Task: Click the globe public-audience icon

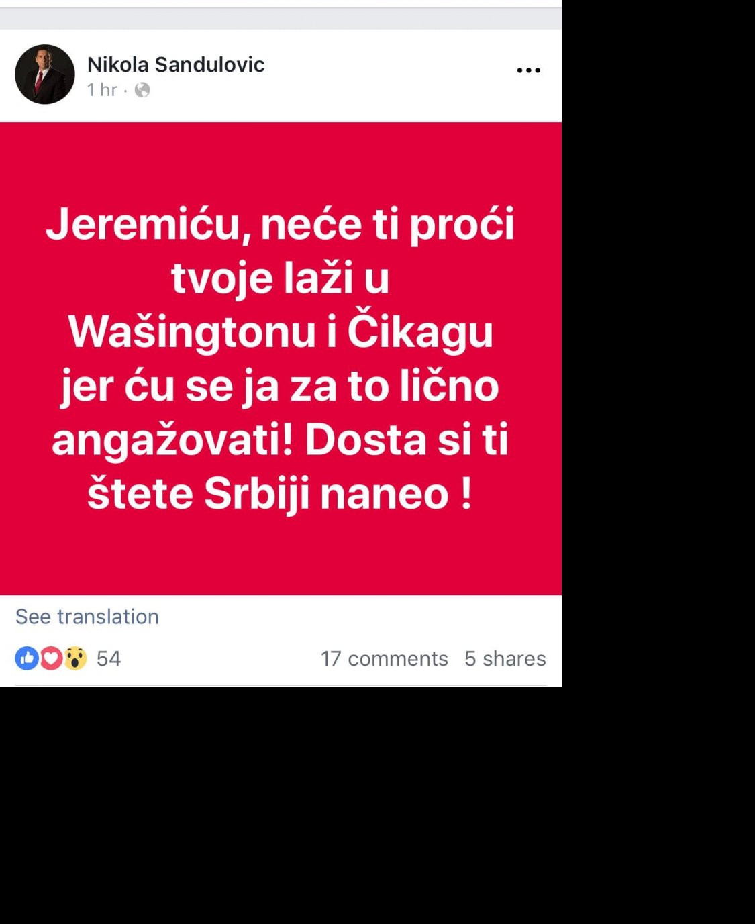Action: (x=142, y=90)
